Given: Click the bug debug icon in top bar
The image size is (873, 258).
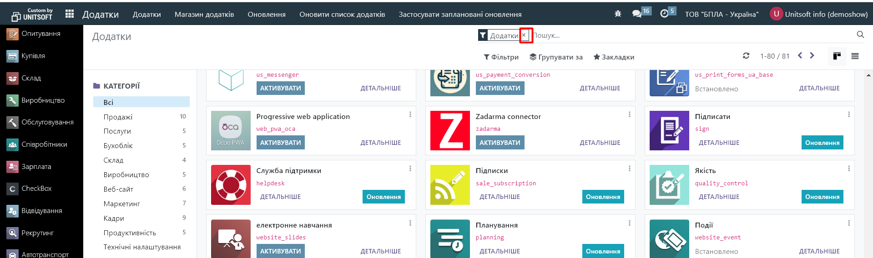Looking at the screenshot, I should tap(618, 14).
